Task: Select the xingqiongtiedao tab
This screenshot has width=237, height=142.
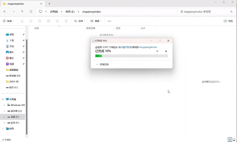Action: (x=23, y=4)
